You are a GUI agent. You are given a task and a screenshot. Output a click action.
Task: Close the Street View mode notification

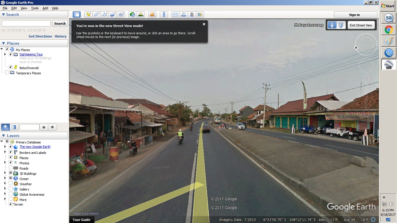204,24
